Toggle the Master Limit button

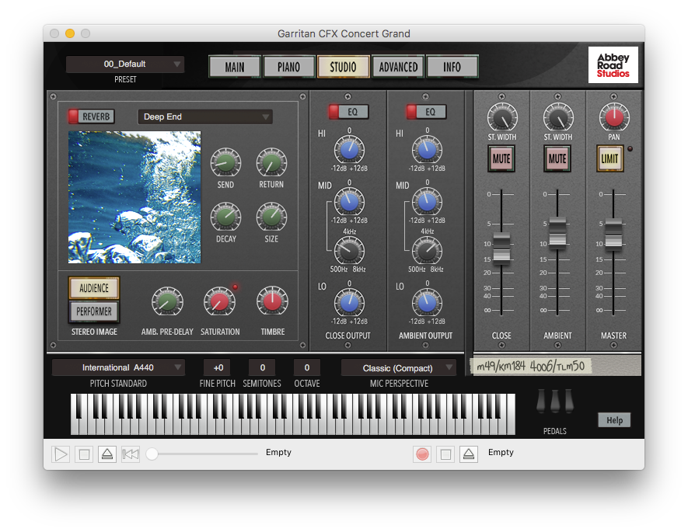[x=610, y=158]
